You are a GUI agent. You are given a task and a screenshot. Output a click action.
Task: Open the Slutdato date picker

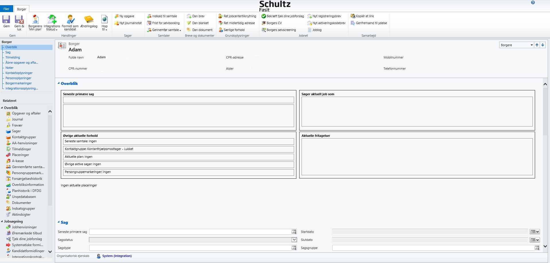535,240
